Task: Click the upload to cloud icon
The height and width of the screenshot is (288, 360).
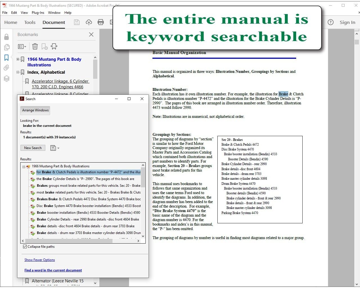Action: tap(89, 22)
